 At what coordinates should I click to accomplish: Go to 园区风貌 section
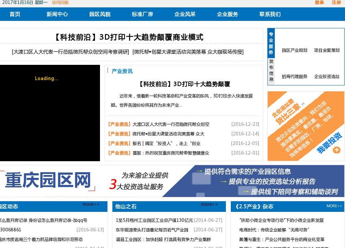[100, 14]
